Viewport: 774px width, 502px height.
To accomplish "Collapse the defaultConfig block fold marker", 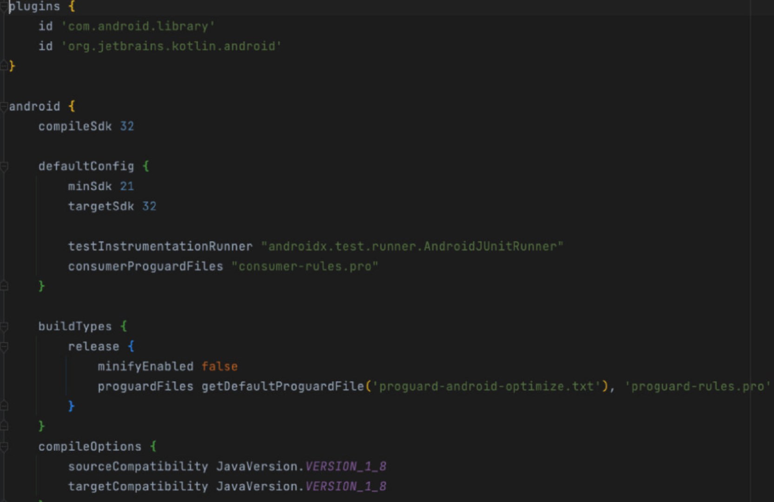I will (x=4, y=166).
